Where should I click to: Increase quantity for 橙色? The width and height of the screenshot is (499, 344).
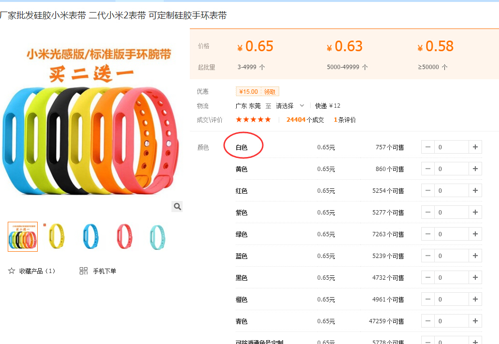click(x=475, y=299)
